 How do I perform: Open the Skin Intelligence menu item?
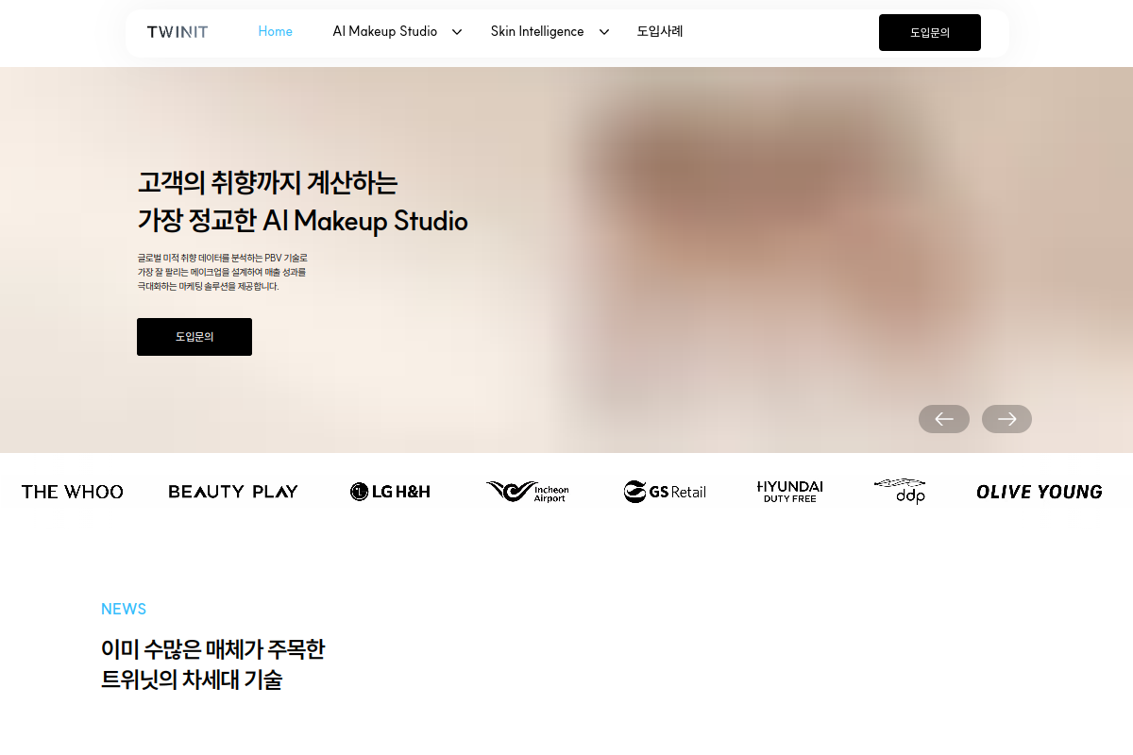pos(537,32)
